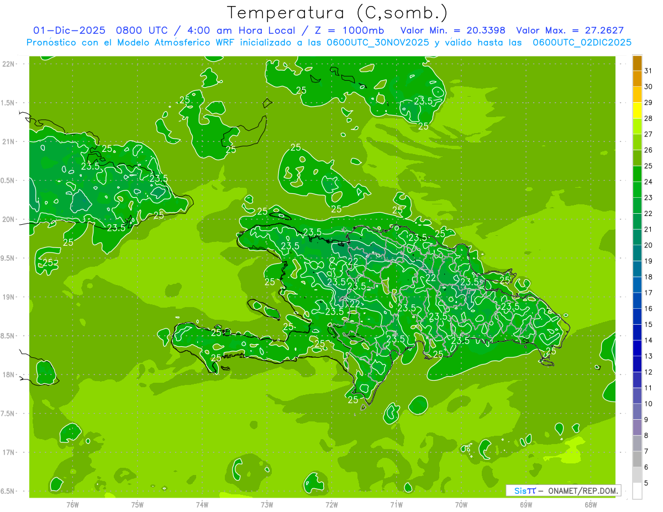Click the colorbar label '5'
The width and height of the screenshot is (663, 512).
click(647, 483)
